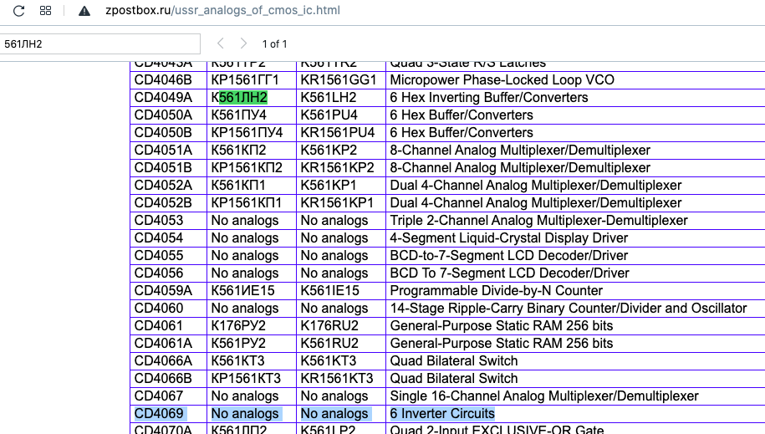Screen dimensions: 765x434
Task: Click the "6 Inverter Circuits" description cell
Action: click(x=442, y=414)
